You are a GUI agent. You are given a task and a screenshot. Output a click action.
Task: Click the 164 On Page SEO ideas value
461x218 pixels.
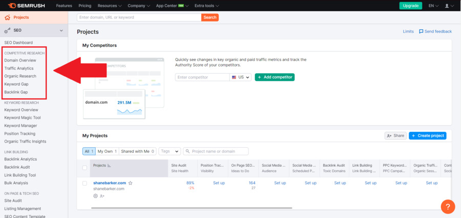[x=252, y=183]
